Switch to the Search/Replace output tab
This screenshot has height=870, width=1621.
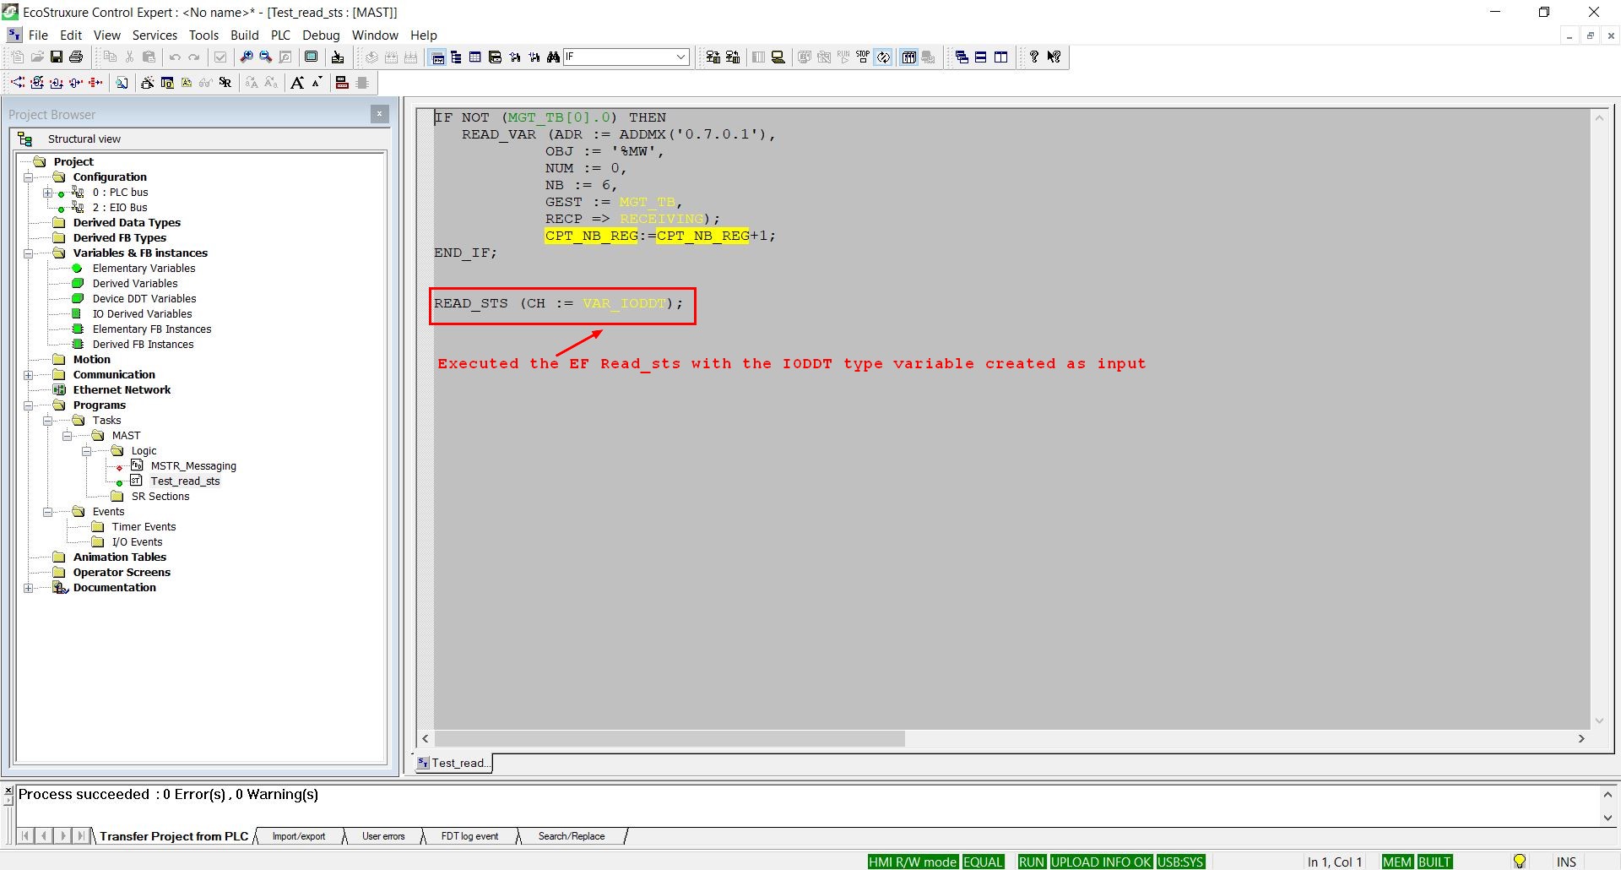(572, 836)
